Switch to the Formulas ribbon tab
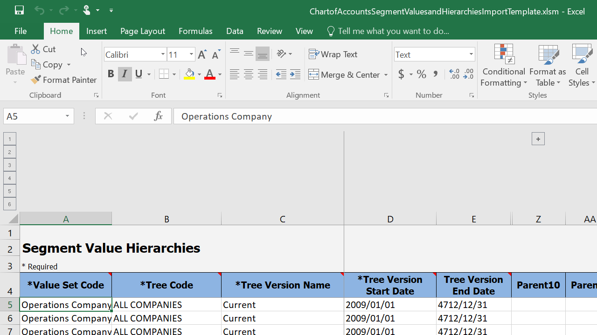The height and width of the screenshot is (335, 597). 195,31
